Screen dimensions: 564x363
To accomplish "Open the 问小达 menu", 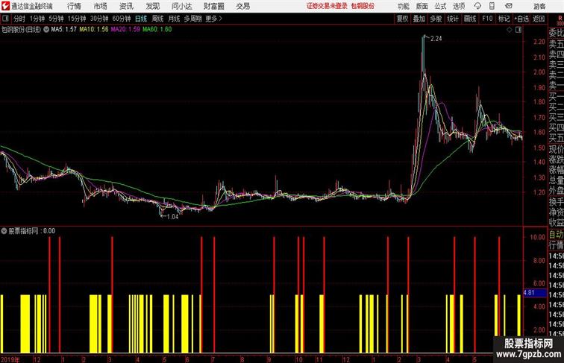I will click(x=181, y=6).
